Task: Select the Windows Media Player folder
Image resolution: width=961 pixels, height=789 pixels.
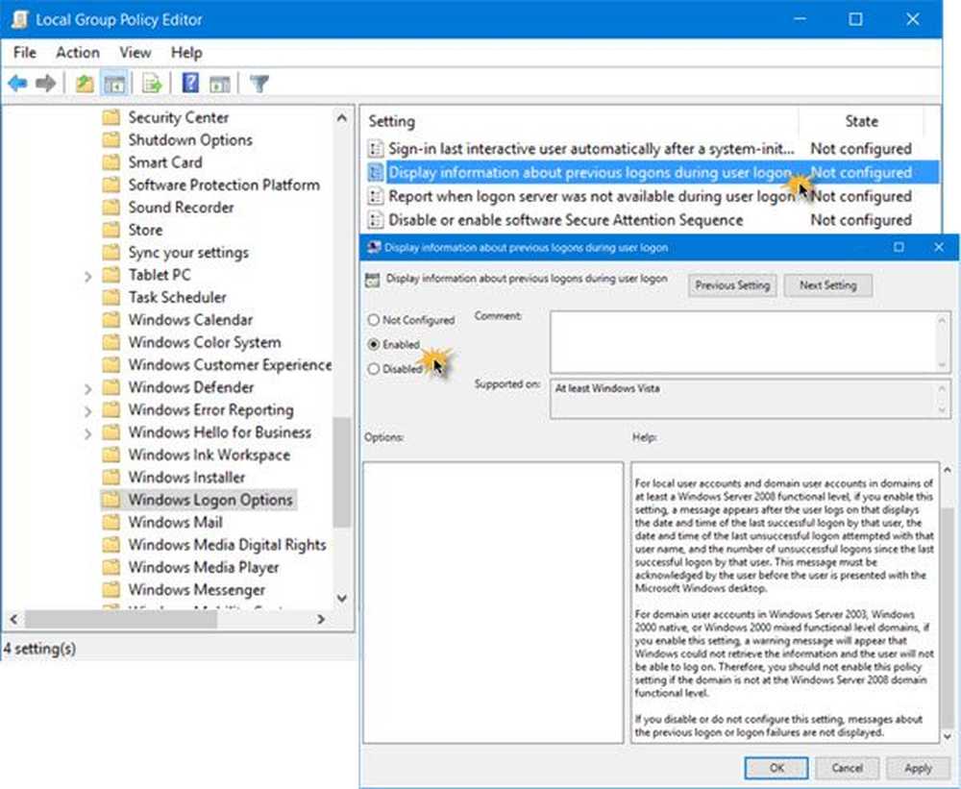Action: [x=203, y=567]
